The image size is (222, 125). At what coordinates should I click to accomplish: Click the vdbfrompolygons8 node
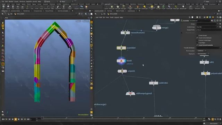point(130,93)
